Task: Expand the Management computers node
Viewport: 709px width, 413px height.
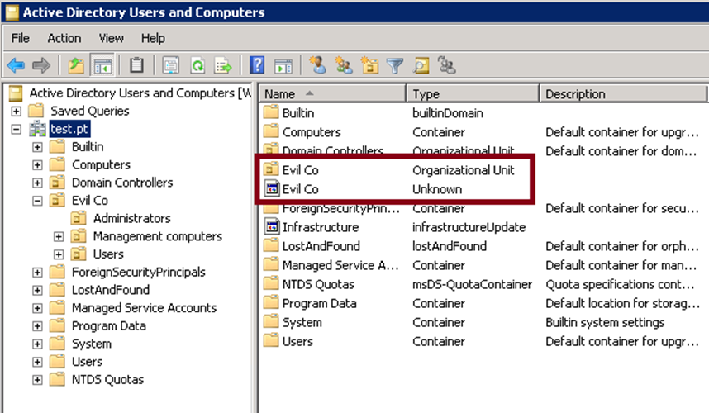Action: [x=59, y=236]
